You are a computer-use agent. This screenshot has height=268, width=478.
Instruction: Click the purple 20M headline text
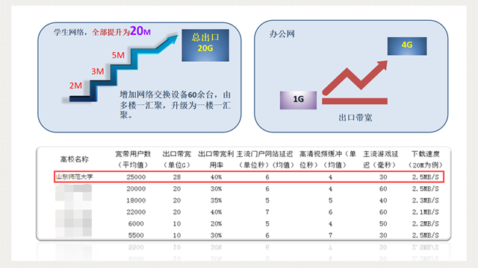tap(140, 31)
